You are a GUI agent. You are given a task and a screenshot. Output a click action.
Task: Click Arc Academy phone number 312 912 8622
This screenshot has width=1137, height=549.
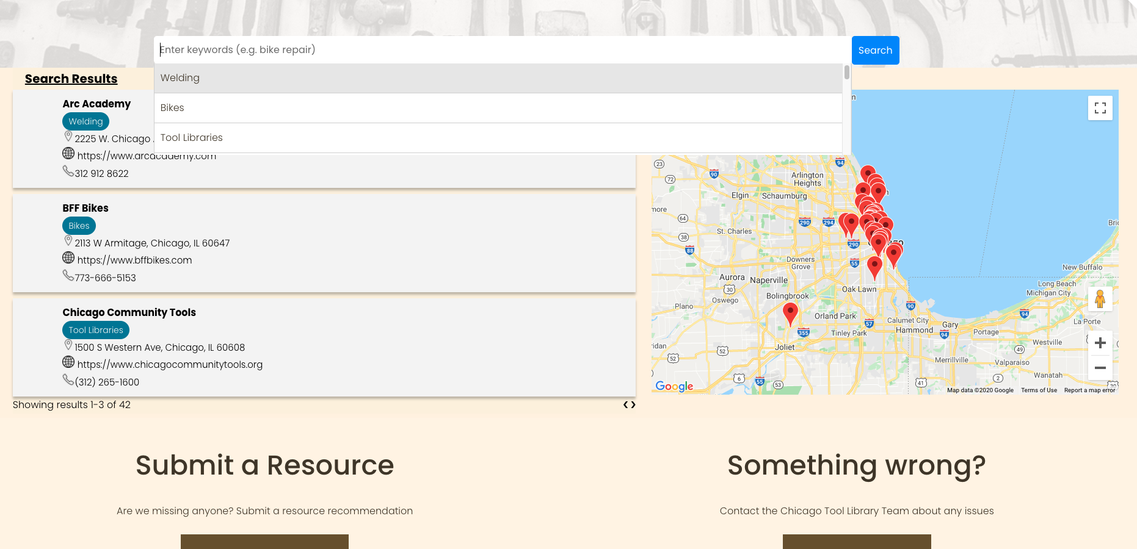point(101,173)
